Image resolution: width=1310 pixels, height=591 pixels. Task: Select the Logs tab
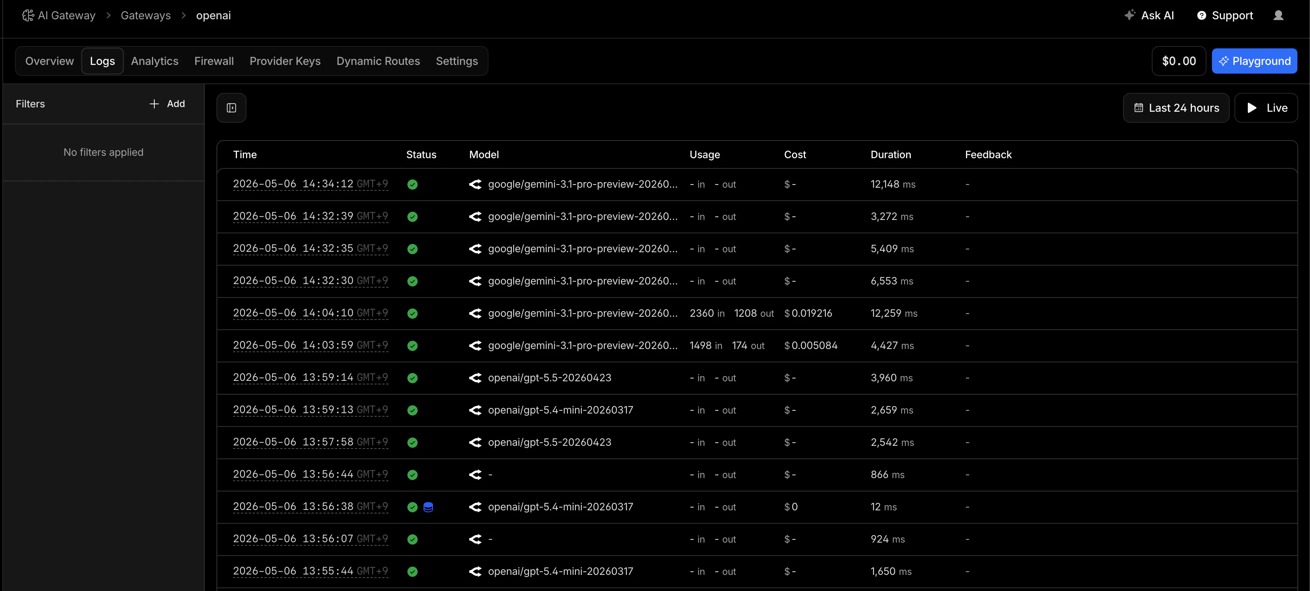[102, 61]
